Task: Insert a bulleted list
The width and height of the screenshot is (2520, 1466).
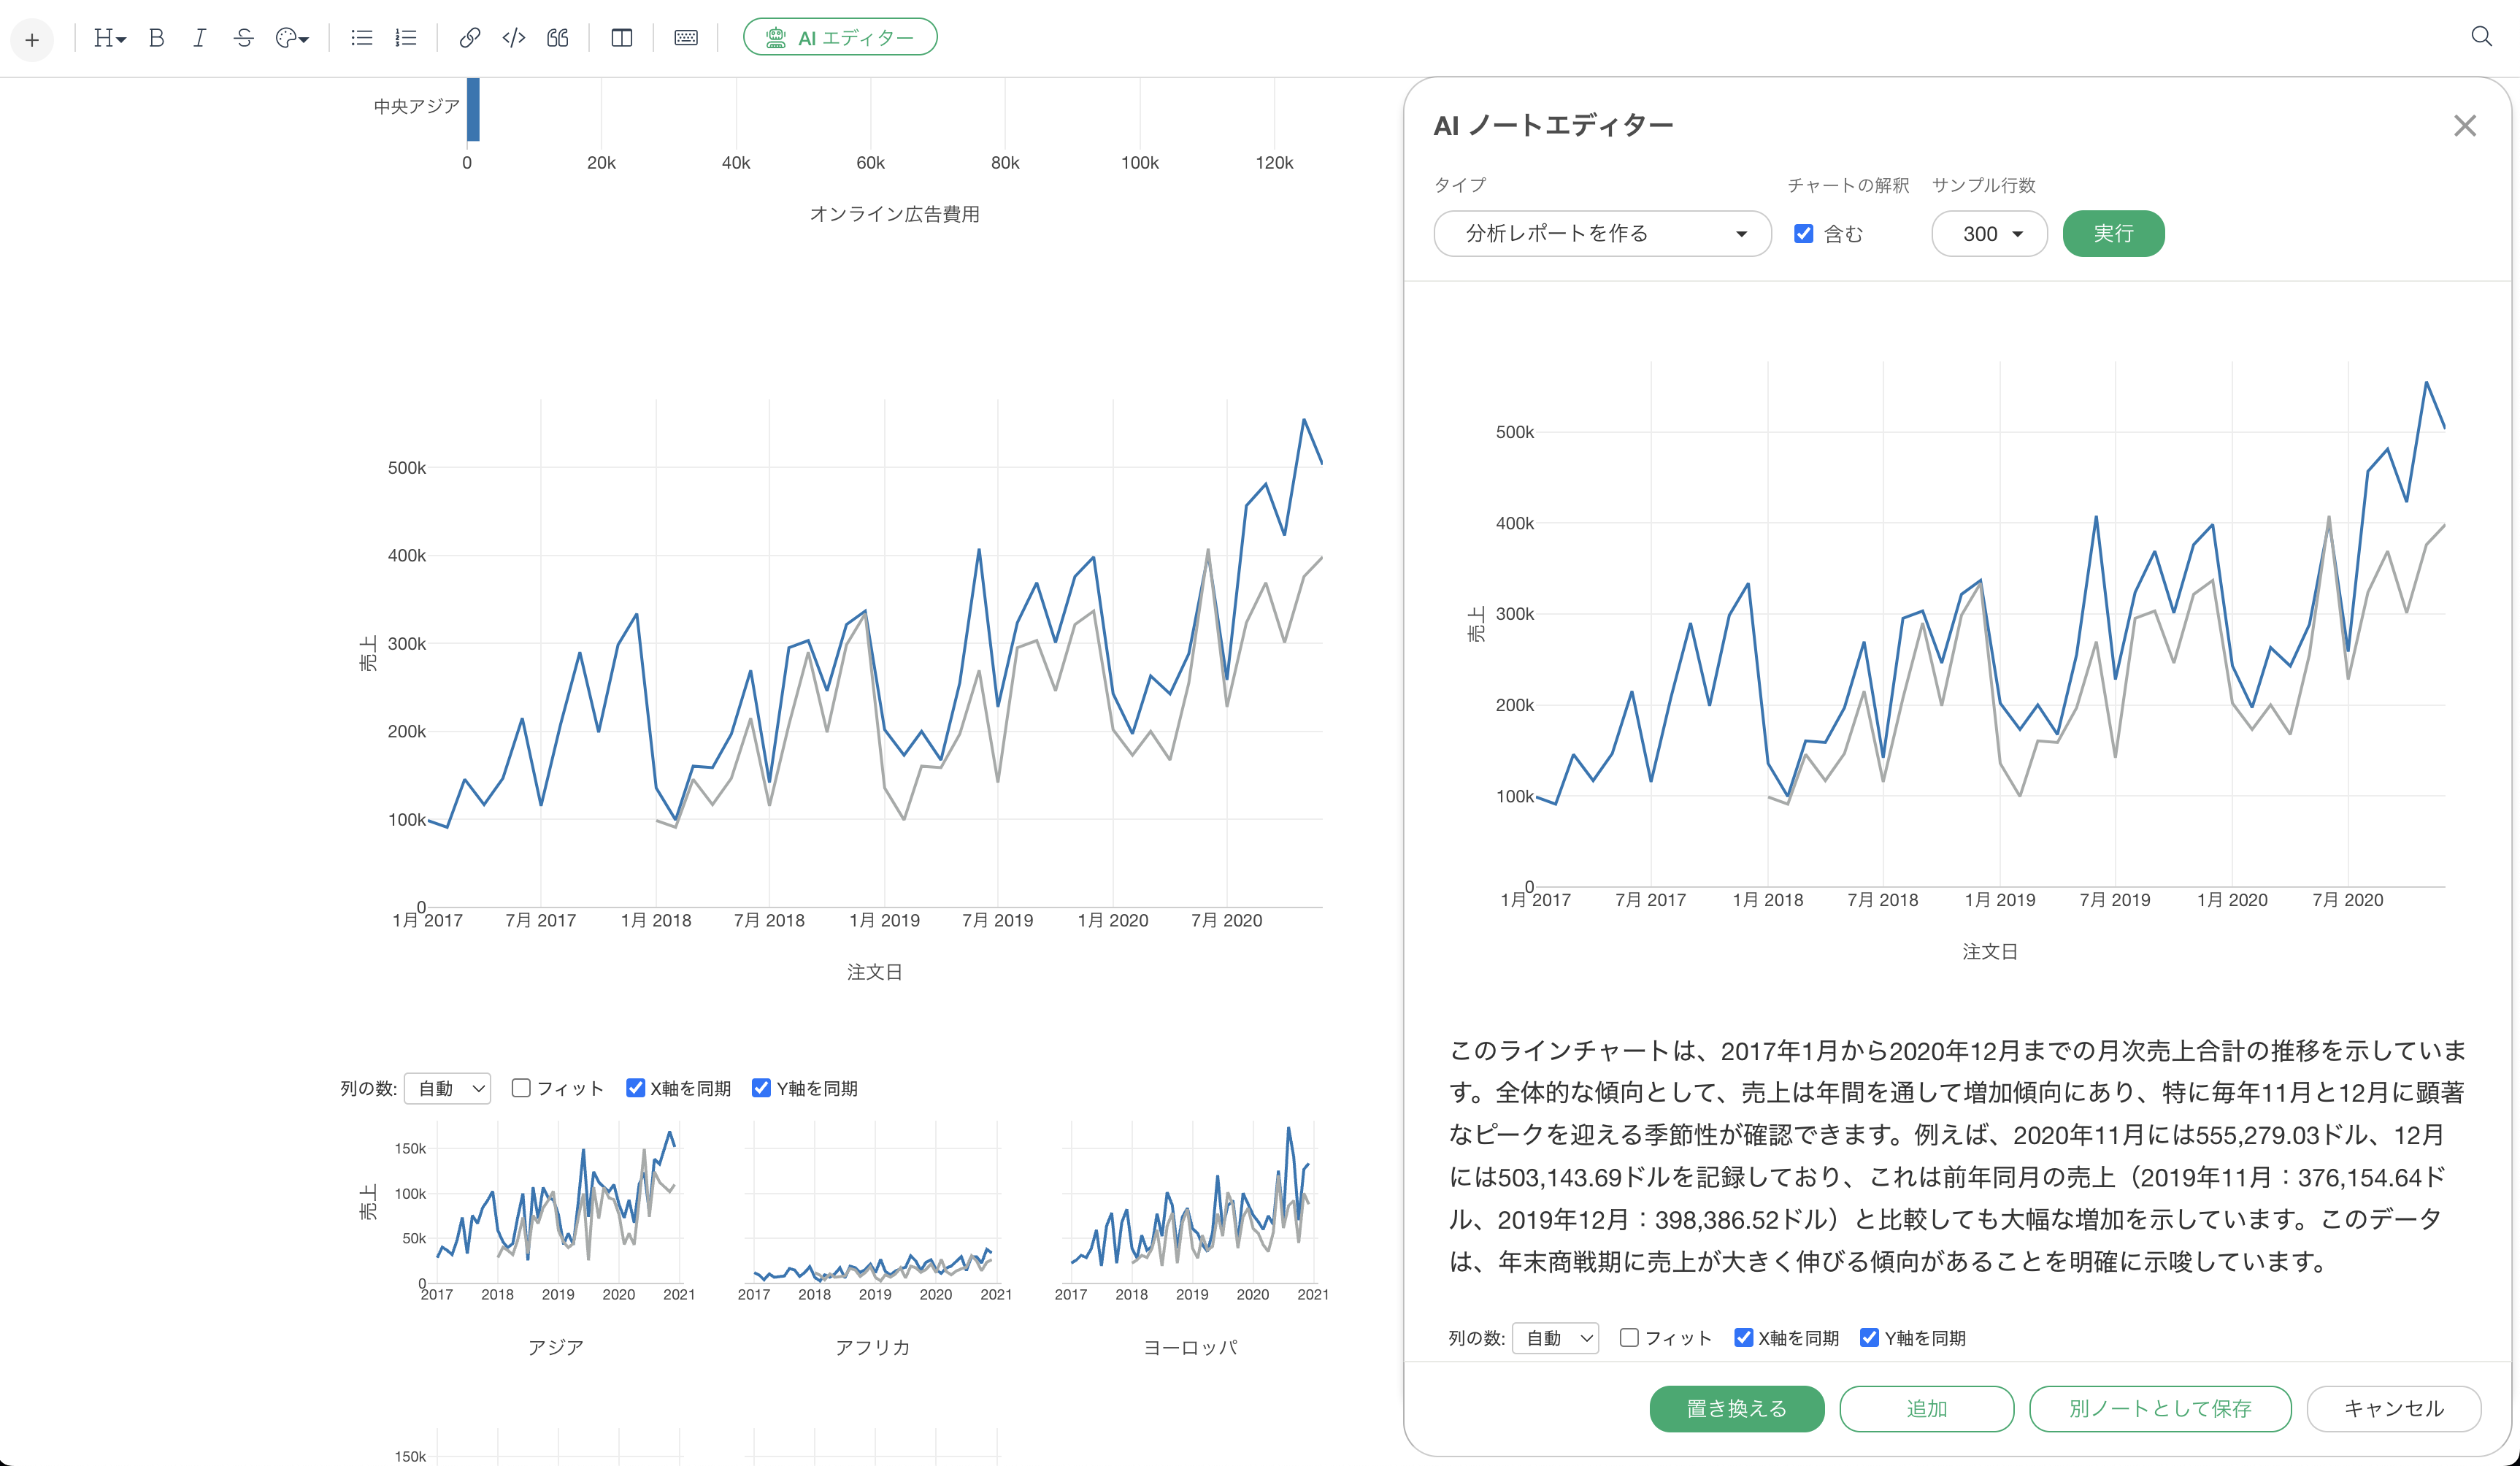Action: pyautogui.click(x=361, y=38)
